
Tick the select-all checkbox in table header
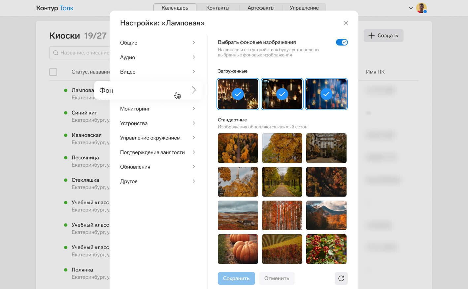pyautogui.click(x=53, y=72)
